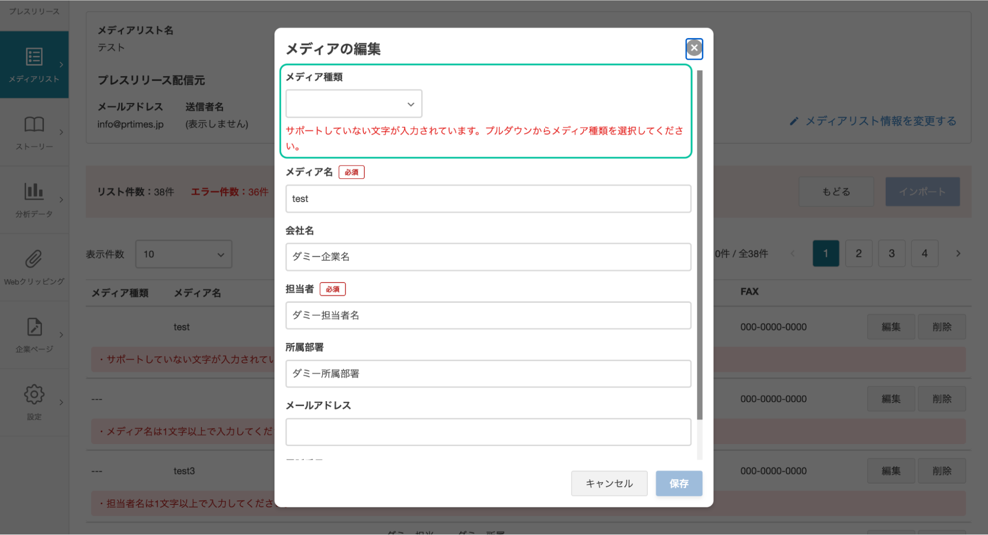Close the メディアの編集 dialog with X icon
The image size is (988, 535).
(694, 48)
